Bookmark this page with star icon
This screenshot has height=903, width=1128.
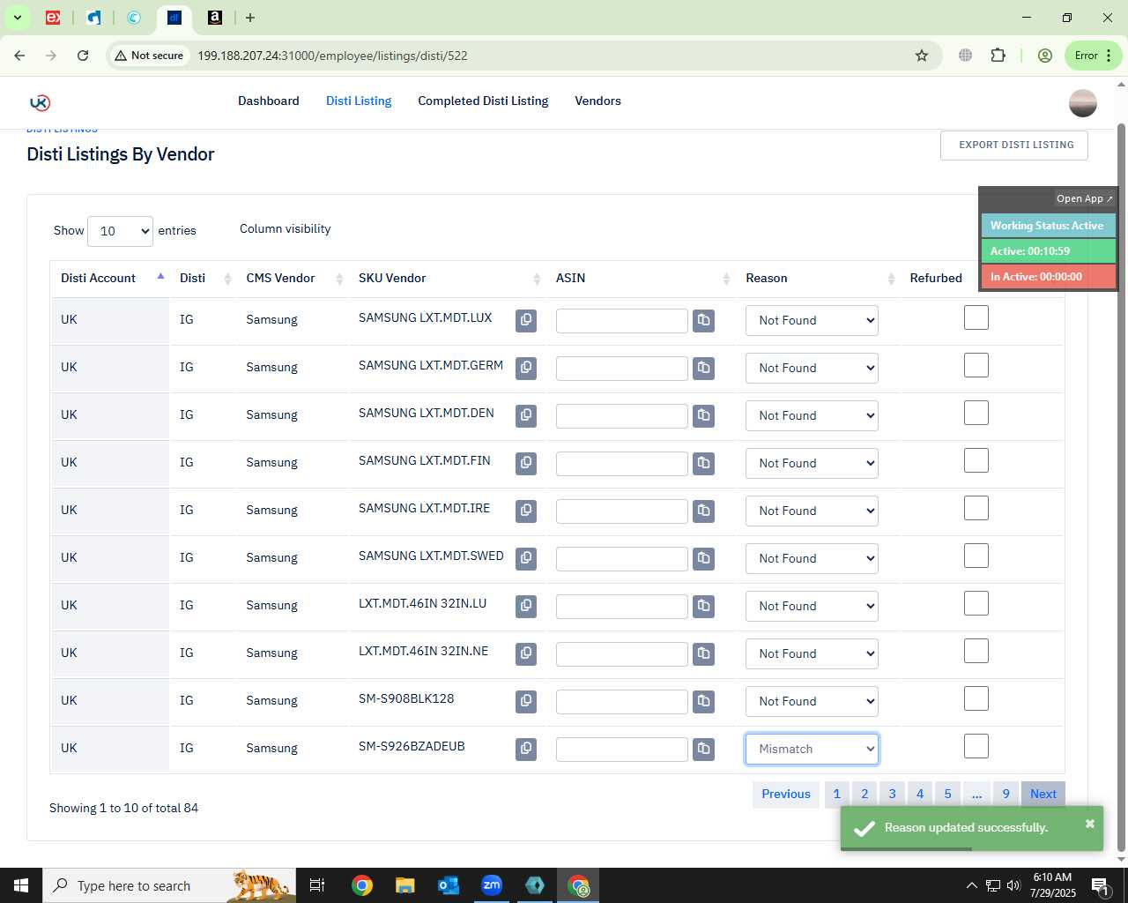pyautogui.click(x=922, y=56)
